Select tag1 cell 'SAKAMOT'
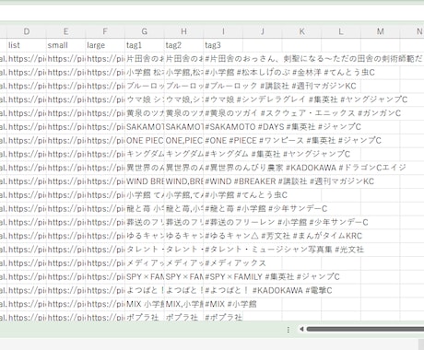This screenshot has height=350, width=424. [145, 127]
